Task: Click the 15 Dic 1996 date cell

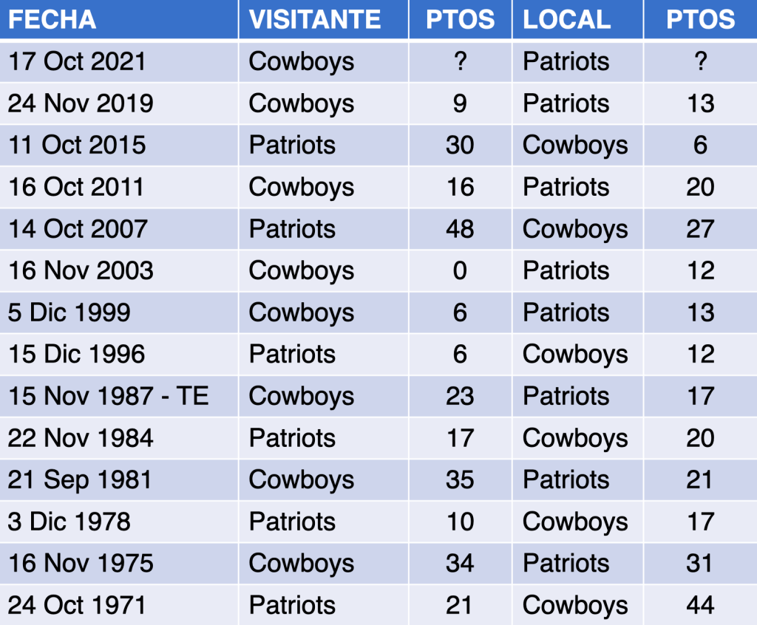Action: (x=76, y=354)
